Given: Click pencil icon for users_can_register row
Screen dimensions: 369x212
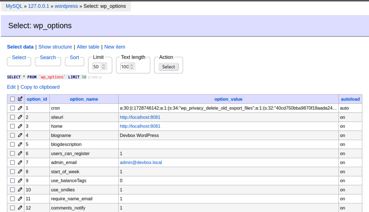Looking at the screenshot, I should click(x=20, y=153).
